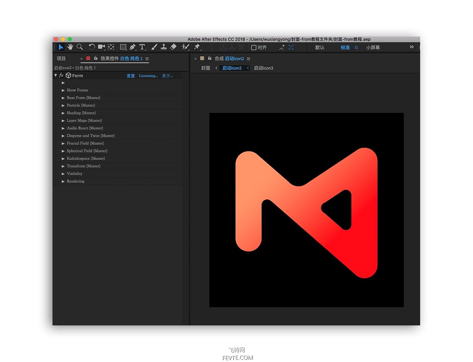Select the Roto Brush tool
Screen dimensions: 473x362
pyautogui.click(x=186, y=47)
